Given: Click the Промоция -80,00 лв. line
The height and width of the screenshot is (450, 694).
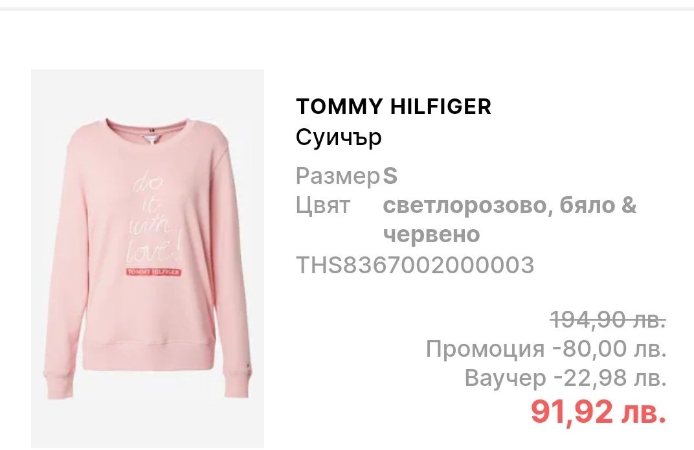Looking at the screenshot, I should [x=546, y=348].
